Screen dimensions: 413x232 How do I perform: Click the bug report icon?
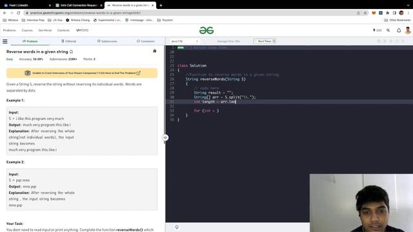155,51
